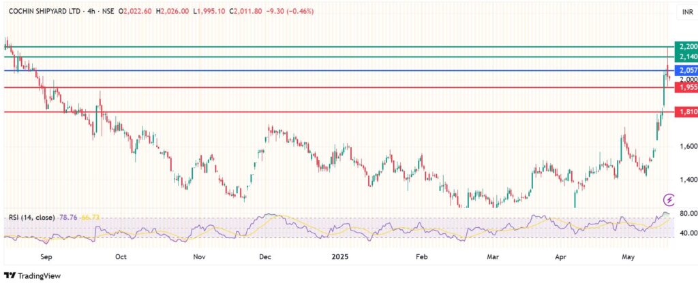Click the purple lightning bolt icon

[669, 199]
